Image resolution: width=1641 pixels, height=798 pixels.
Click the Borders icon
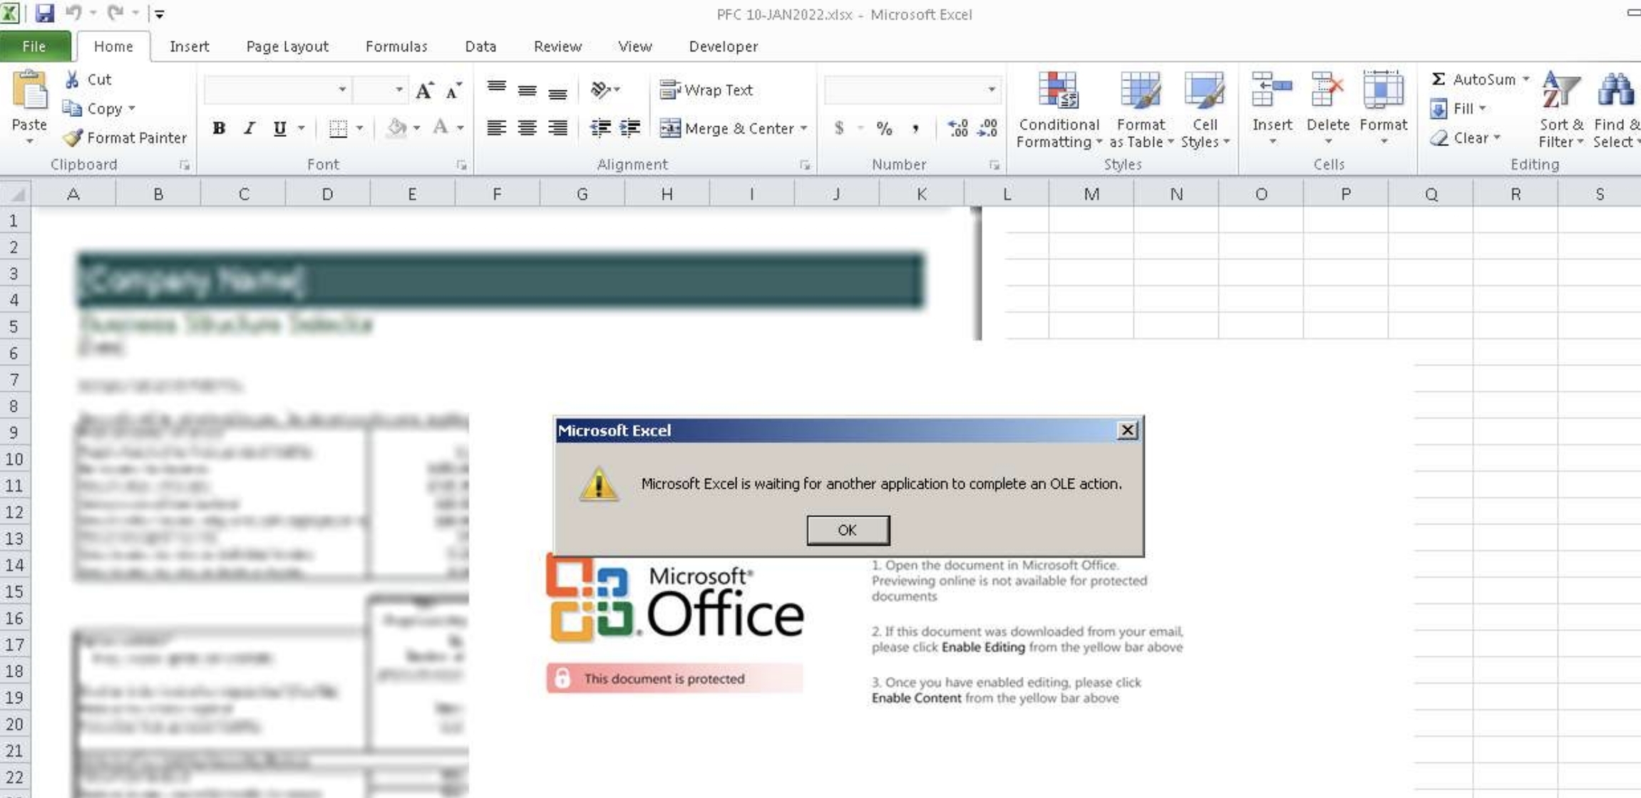(x=338, y=128)
